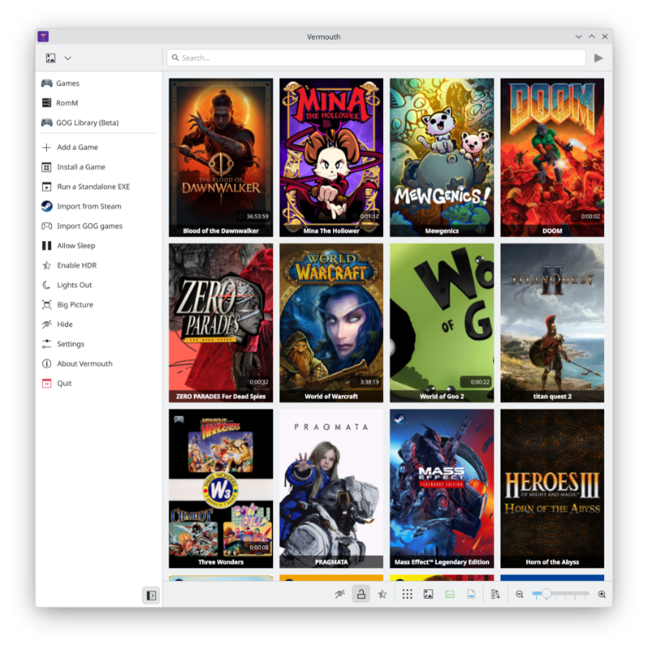The width and height of the screenshot is (648, 649).
Task: Click the Big Picture frame icon
Action: coord(47,304)
